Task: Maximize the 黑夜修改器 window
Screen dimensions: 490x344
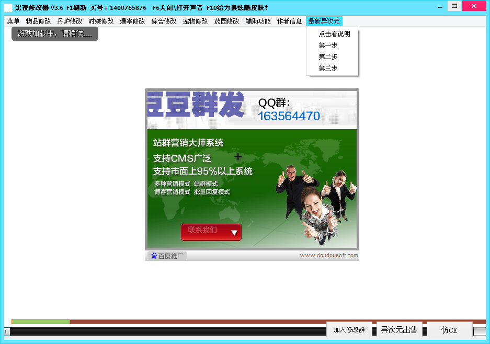Action: pyautogui.click(x=454, y=6)
